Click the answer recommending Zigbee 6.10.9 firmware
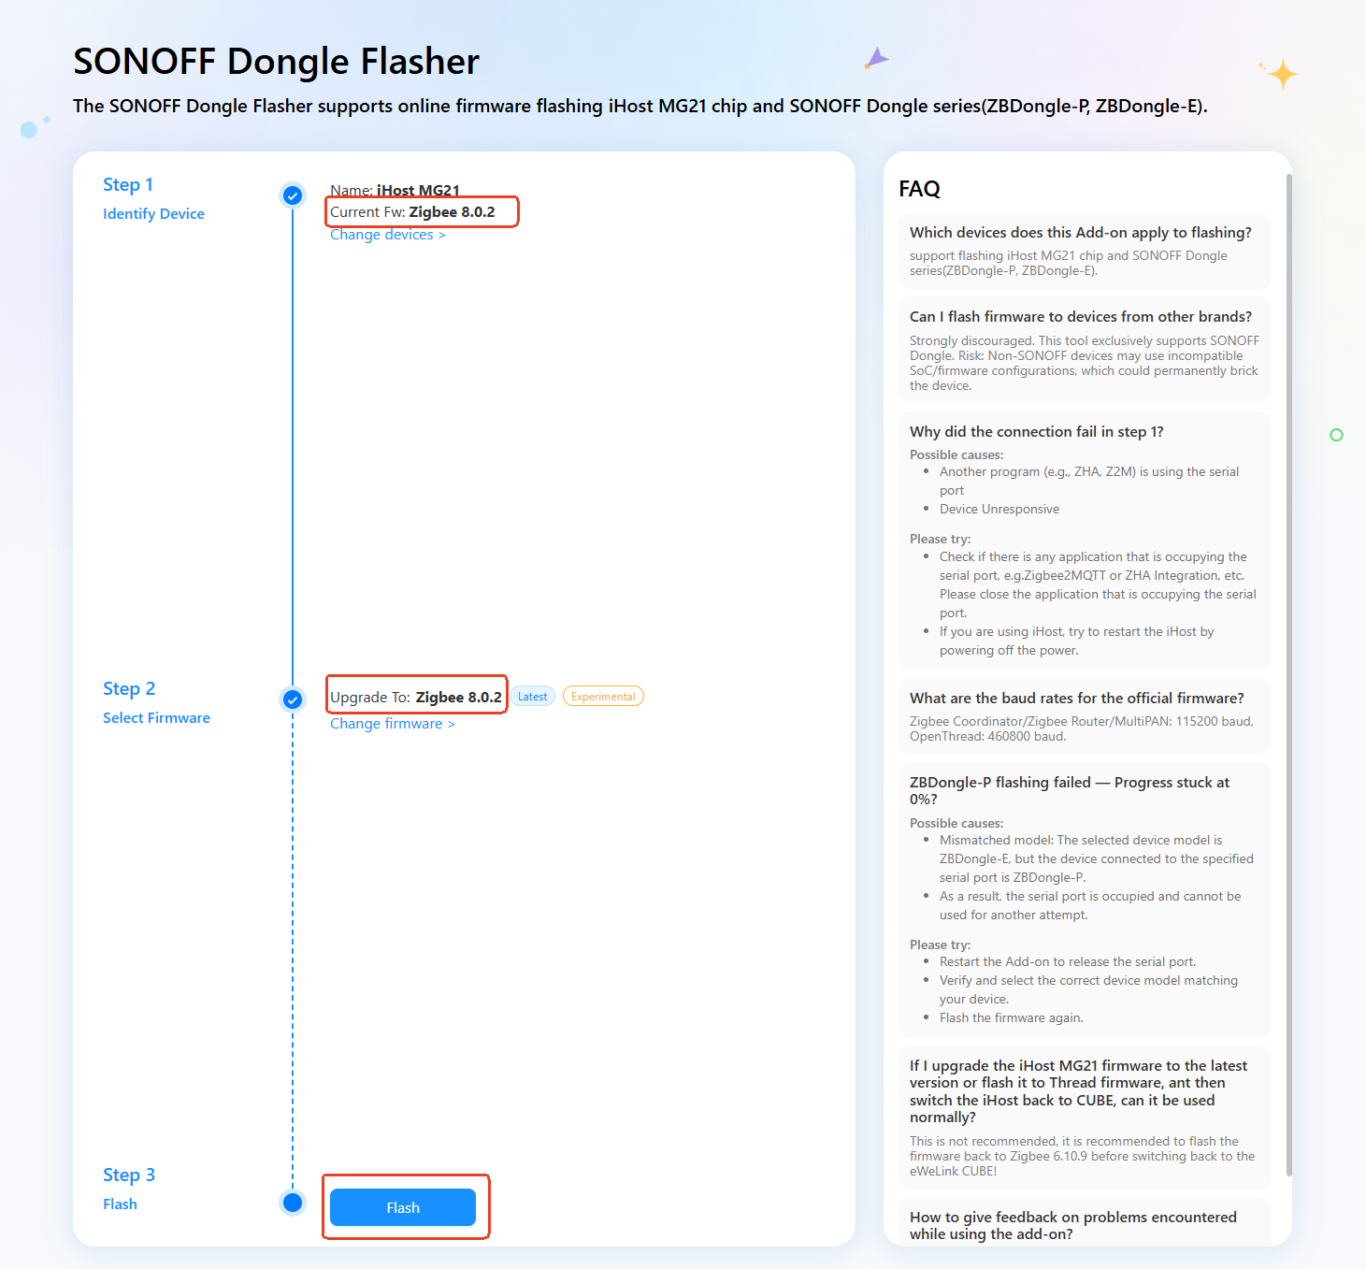This screenshot has width=1366, height=1269. (x=1083, y=1156)
